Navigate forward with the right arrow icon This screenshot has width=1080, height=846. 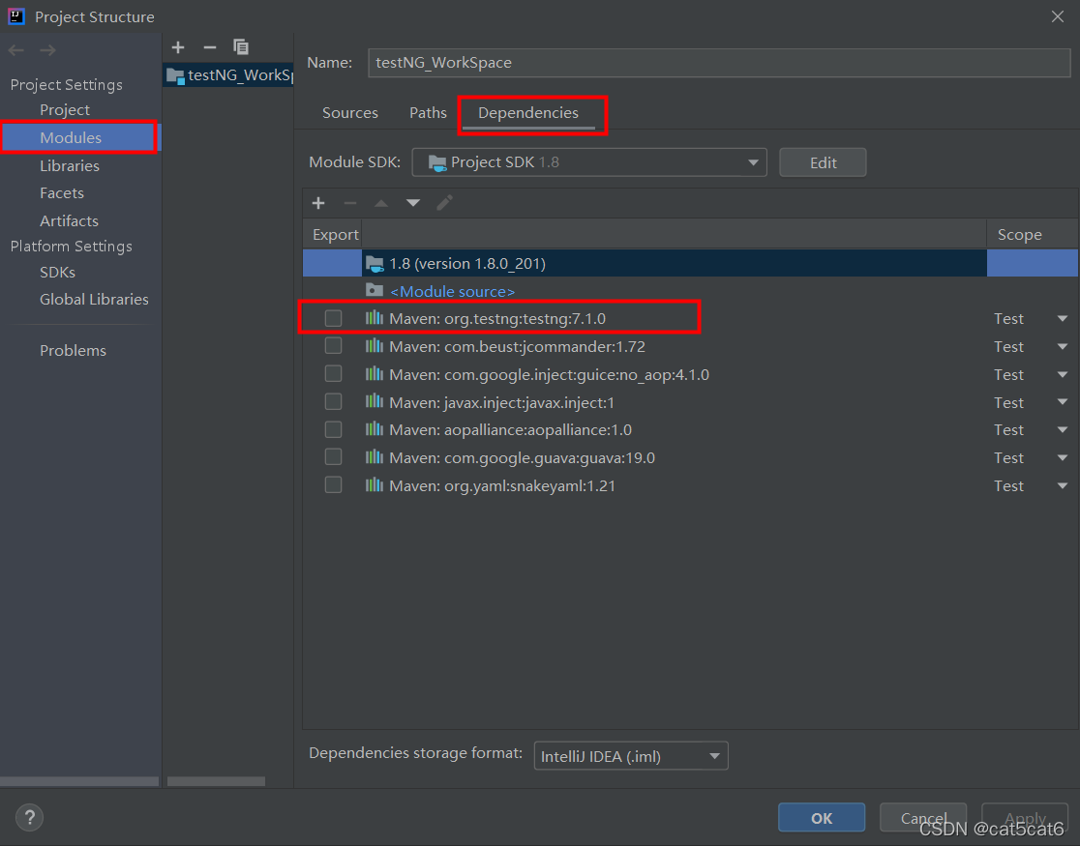pos(47,50)
